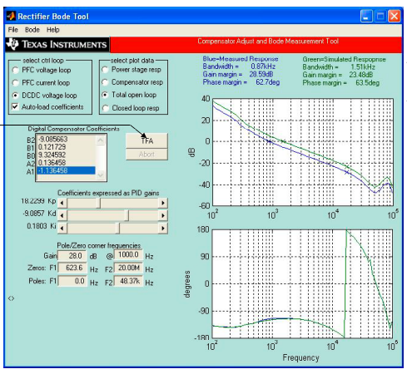Select Compensator resp plot data
407x374 pixels.
click(x=105, y=82)
